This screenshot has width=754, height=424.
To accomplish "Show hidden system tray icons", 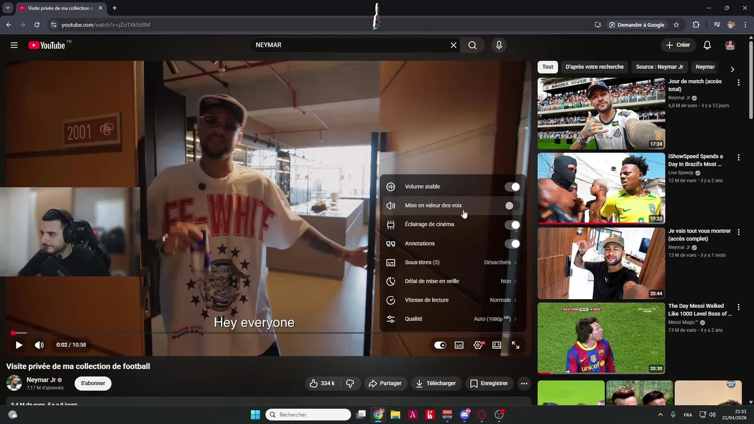I will [660, 415].
